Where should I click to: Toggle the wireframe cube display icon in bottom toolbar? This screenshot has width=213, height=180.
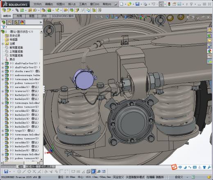click(88, 171)
